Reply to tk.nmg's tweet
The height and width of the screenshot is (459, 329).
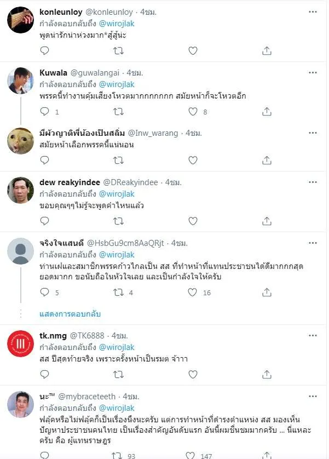tap(45, 374)
